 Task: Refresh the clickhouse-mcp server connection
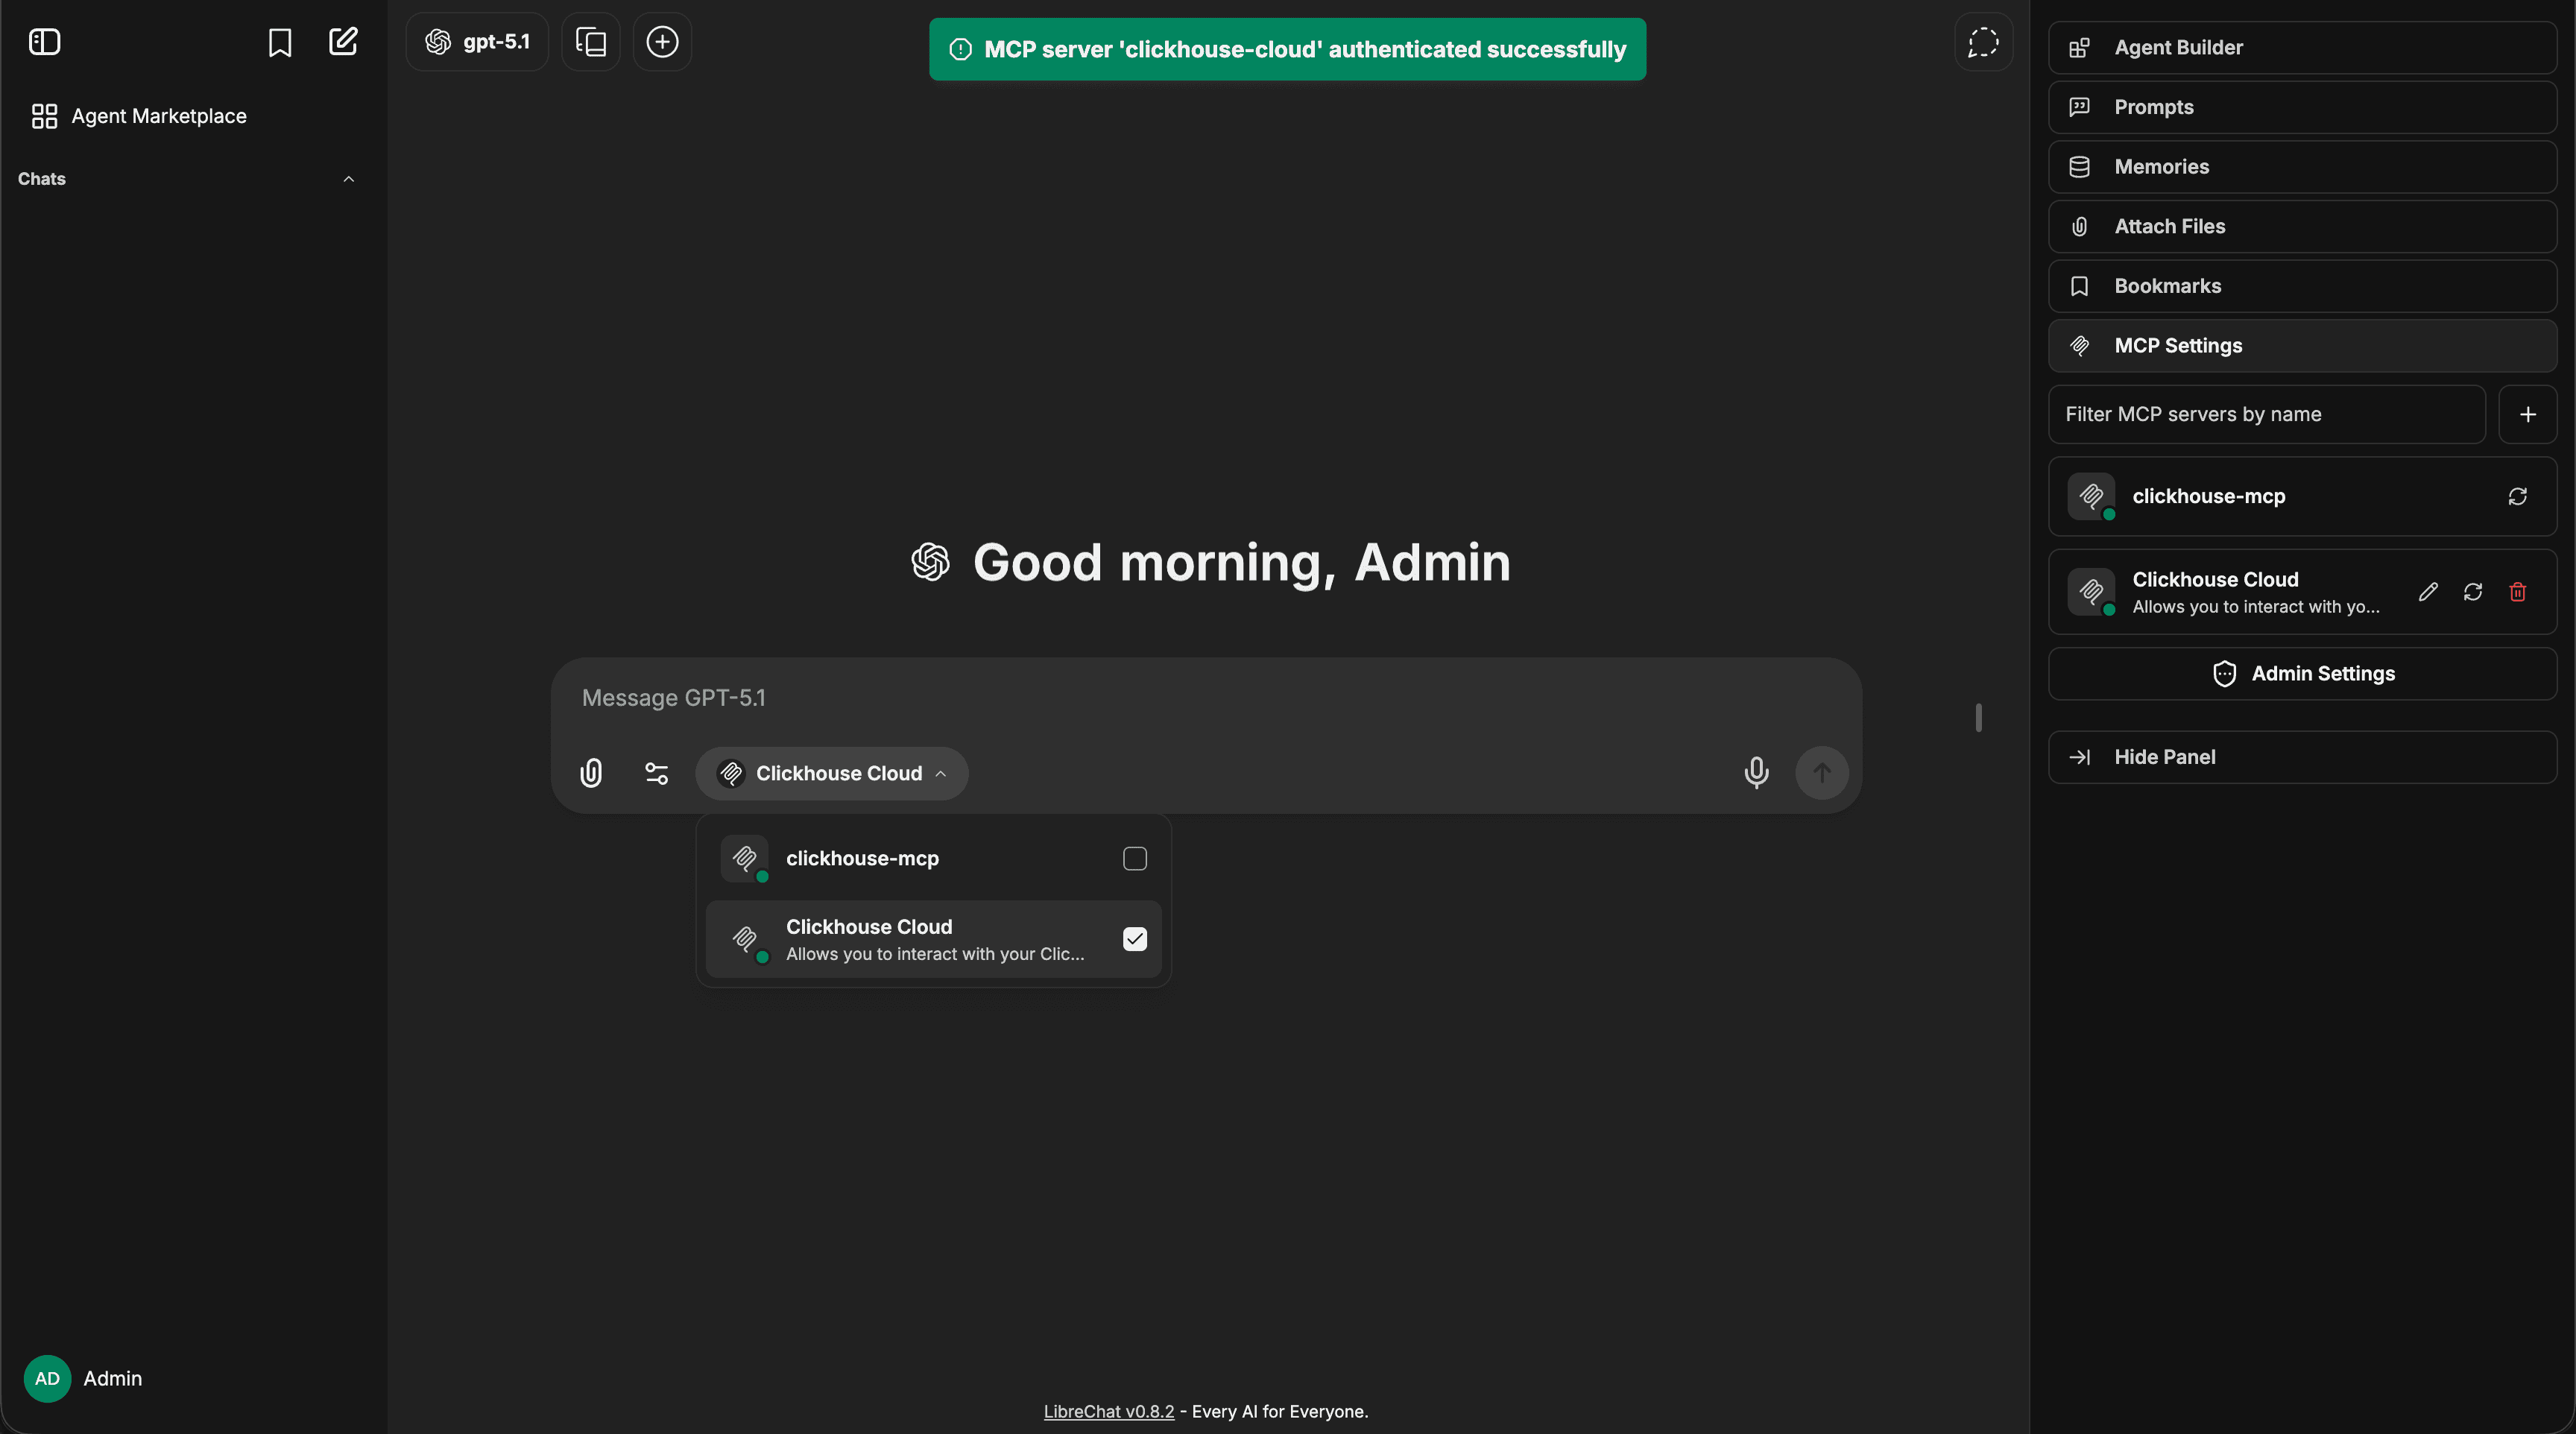pyautogui.click(x=2518, y=496)
